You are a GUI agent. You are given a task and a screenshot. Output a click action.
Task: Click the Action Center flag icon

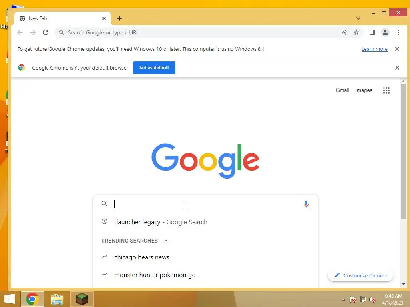coord(353,299)
